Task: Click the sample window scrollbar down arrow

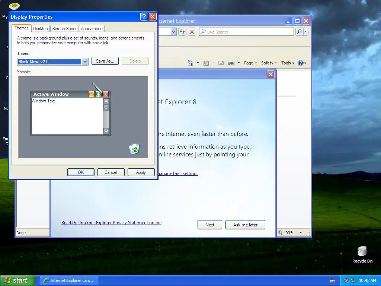Action: pyautogui.click(x=106, y=131)
